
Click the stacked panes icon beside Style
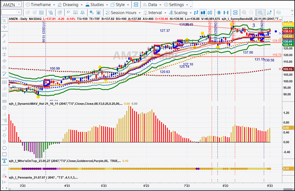136,4
